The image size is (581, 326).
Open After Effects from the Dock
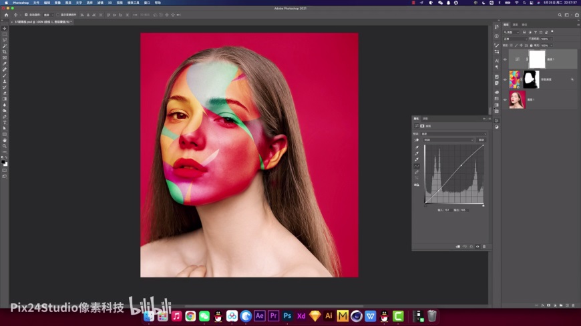[x=259, y=316]
